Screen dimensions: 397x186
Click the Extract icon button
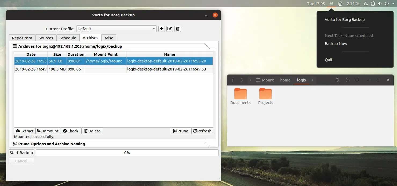[24, 131]
